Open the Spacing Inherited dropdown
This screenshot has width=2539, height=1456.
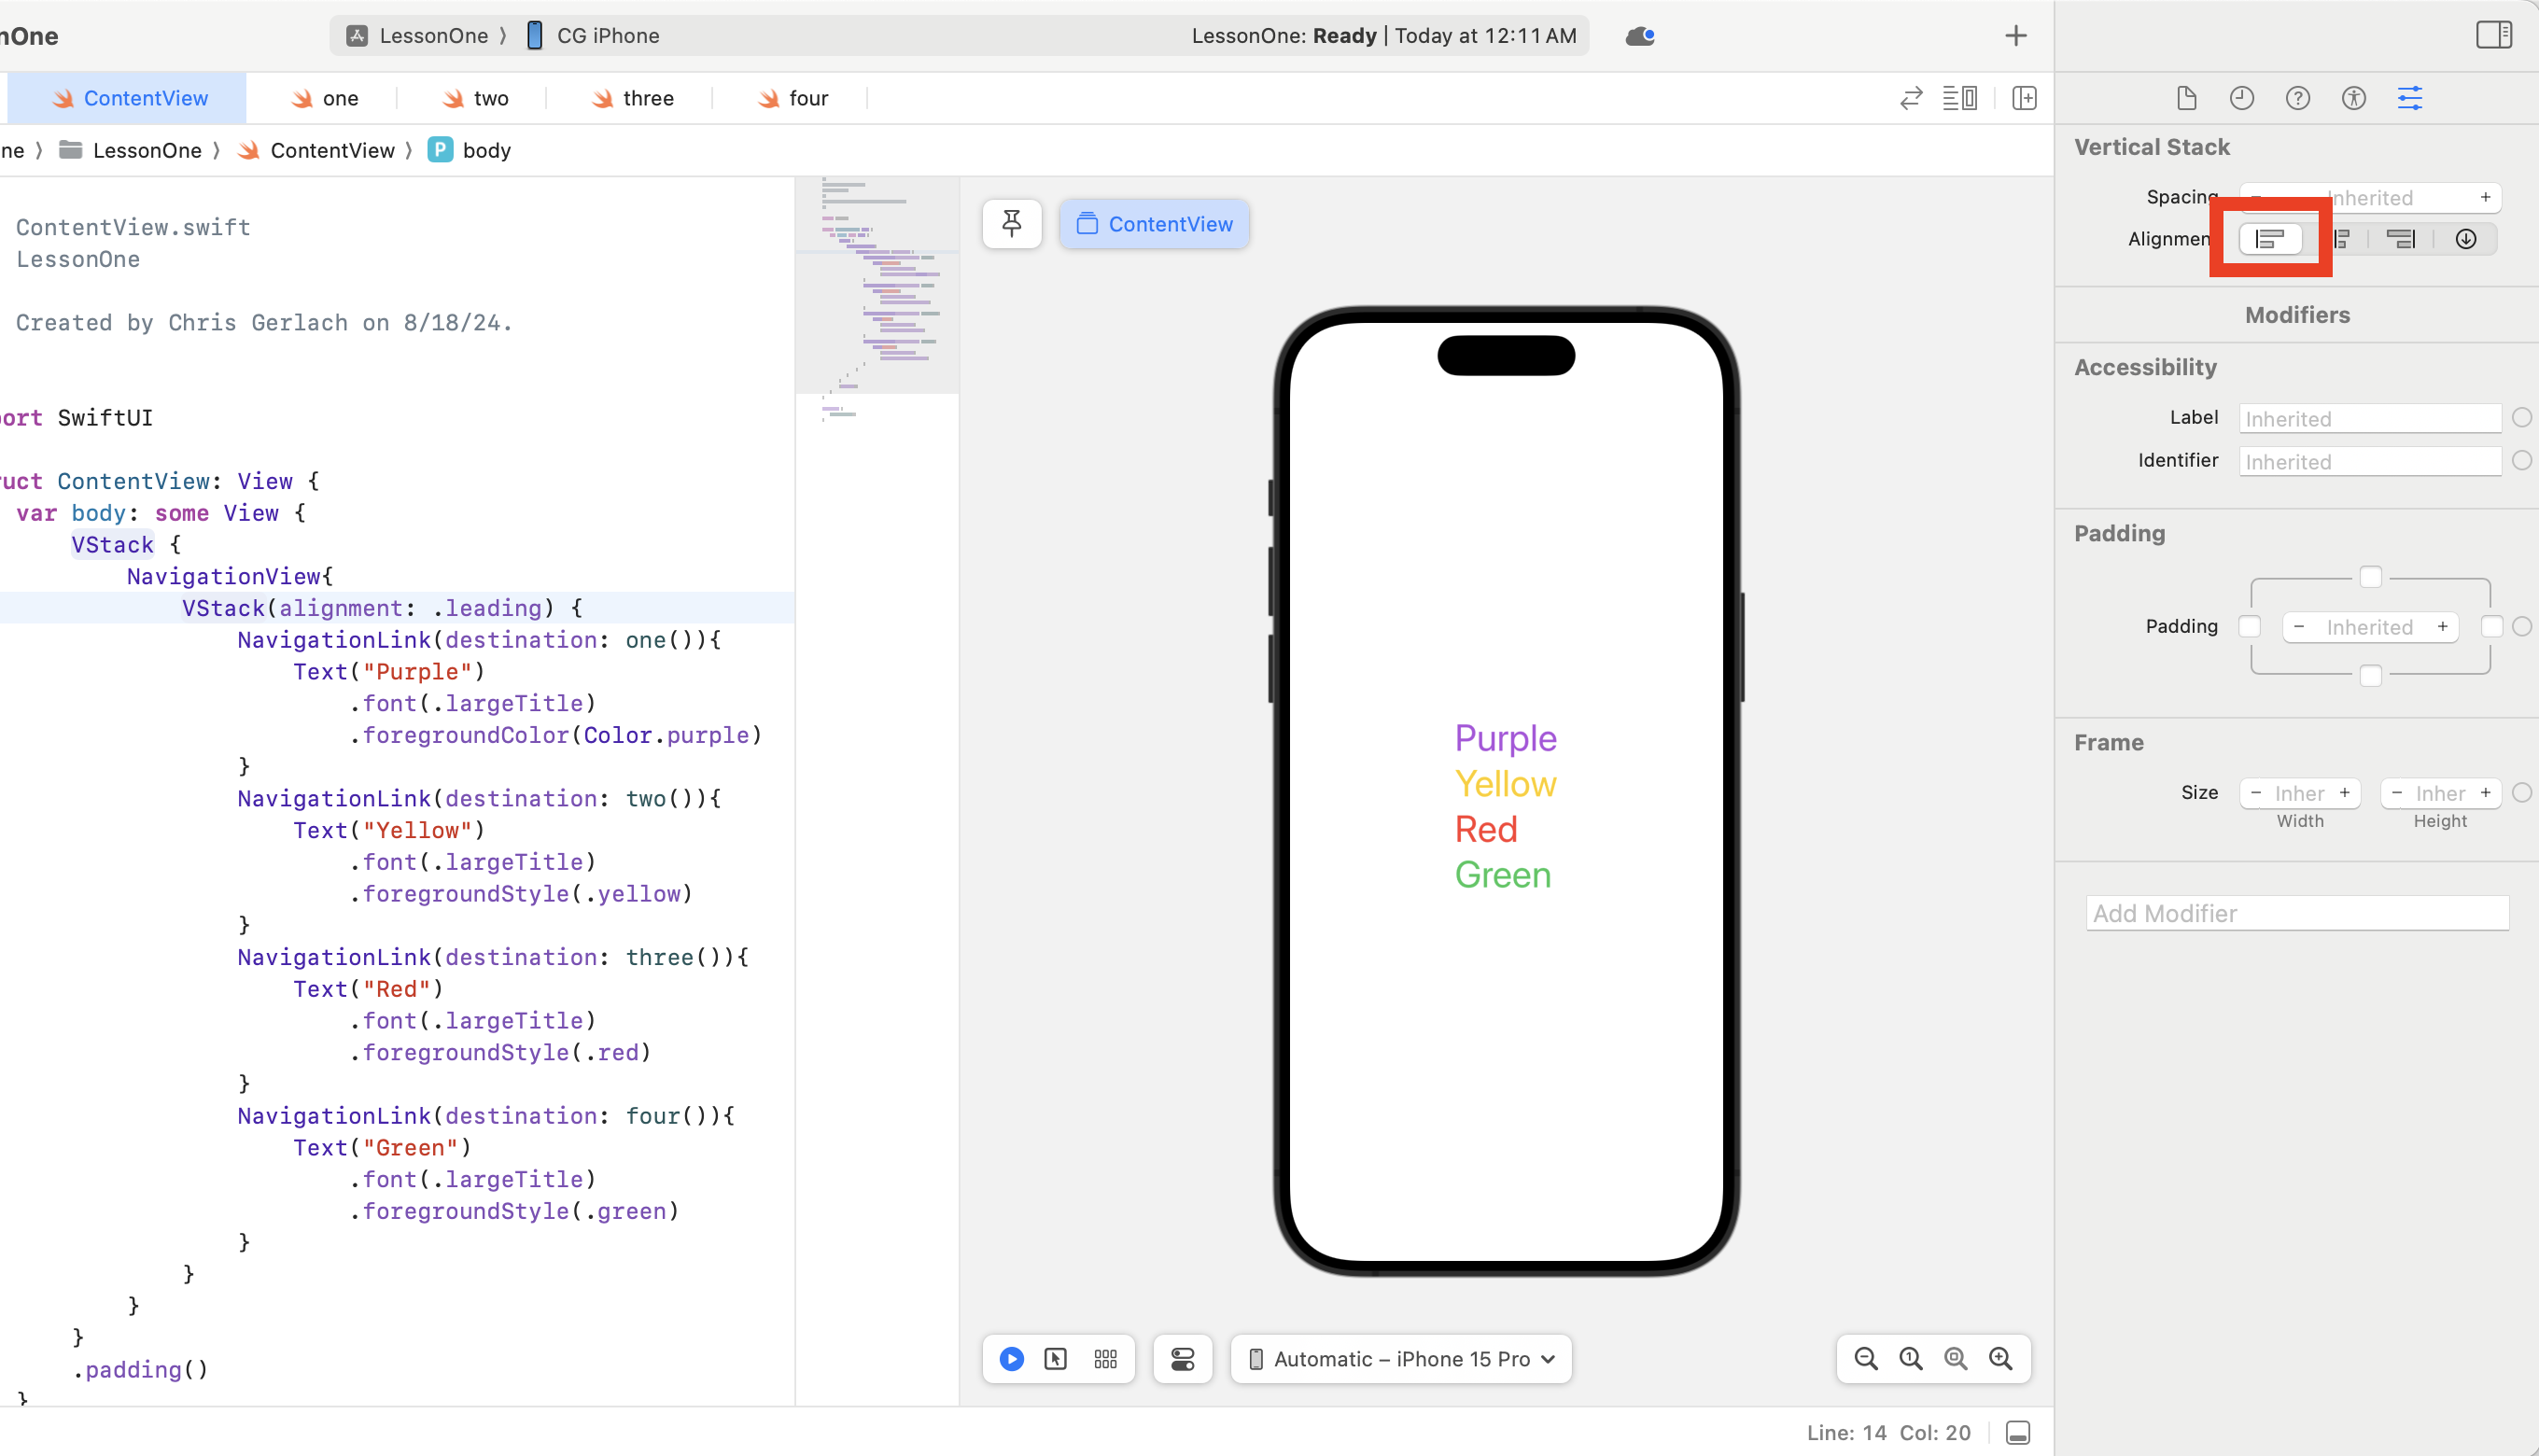pos(2370,197)
